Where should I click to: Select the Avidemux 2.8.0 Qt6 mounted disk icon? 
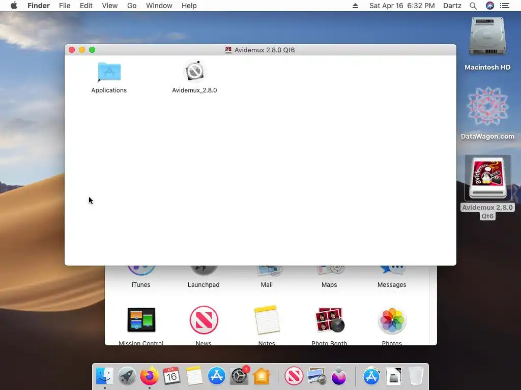[487, 178]
